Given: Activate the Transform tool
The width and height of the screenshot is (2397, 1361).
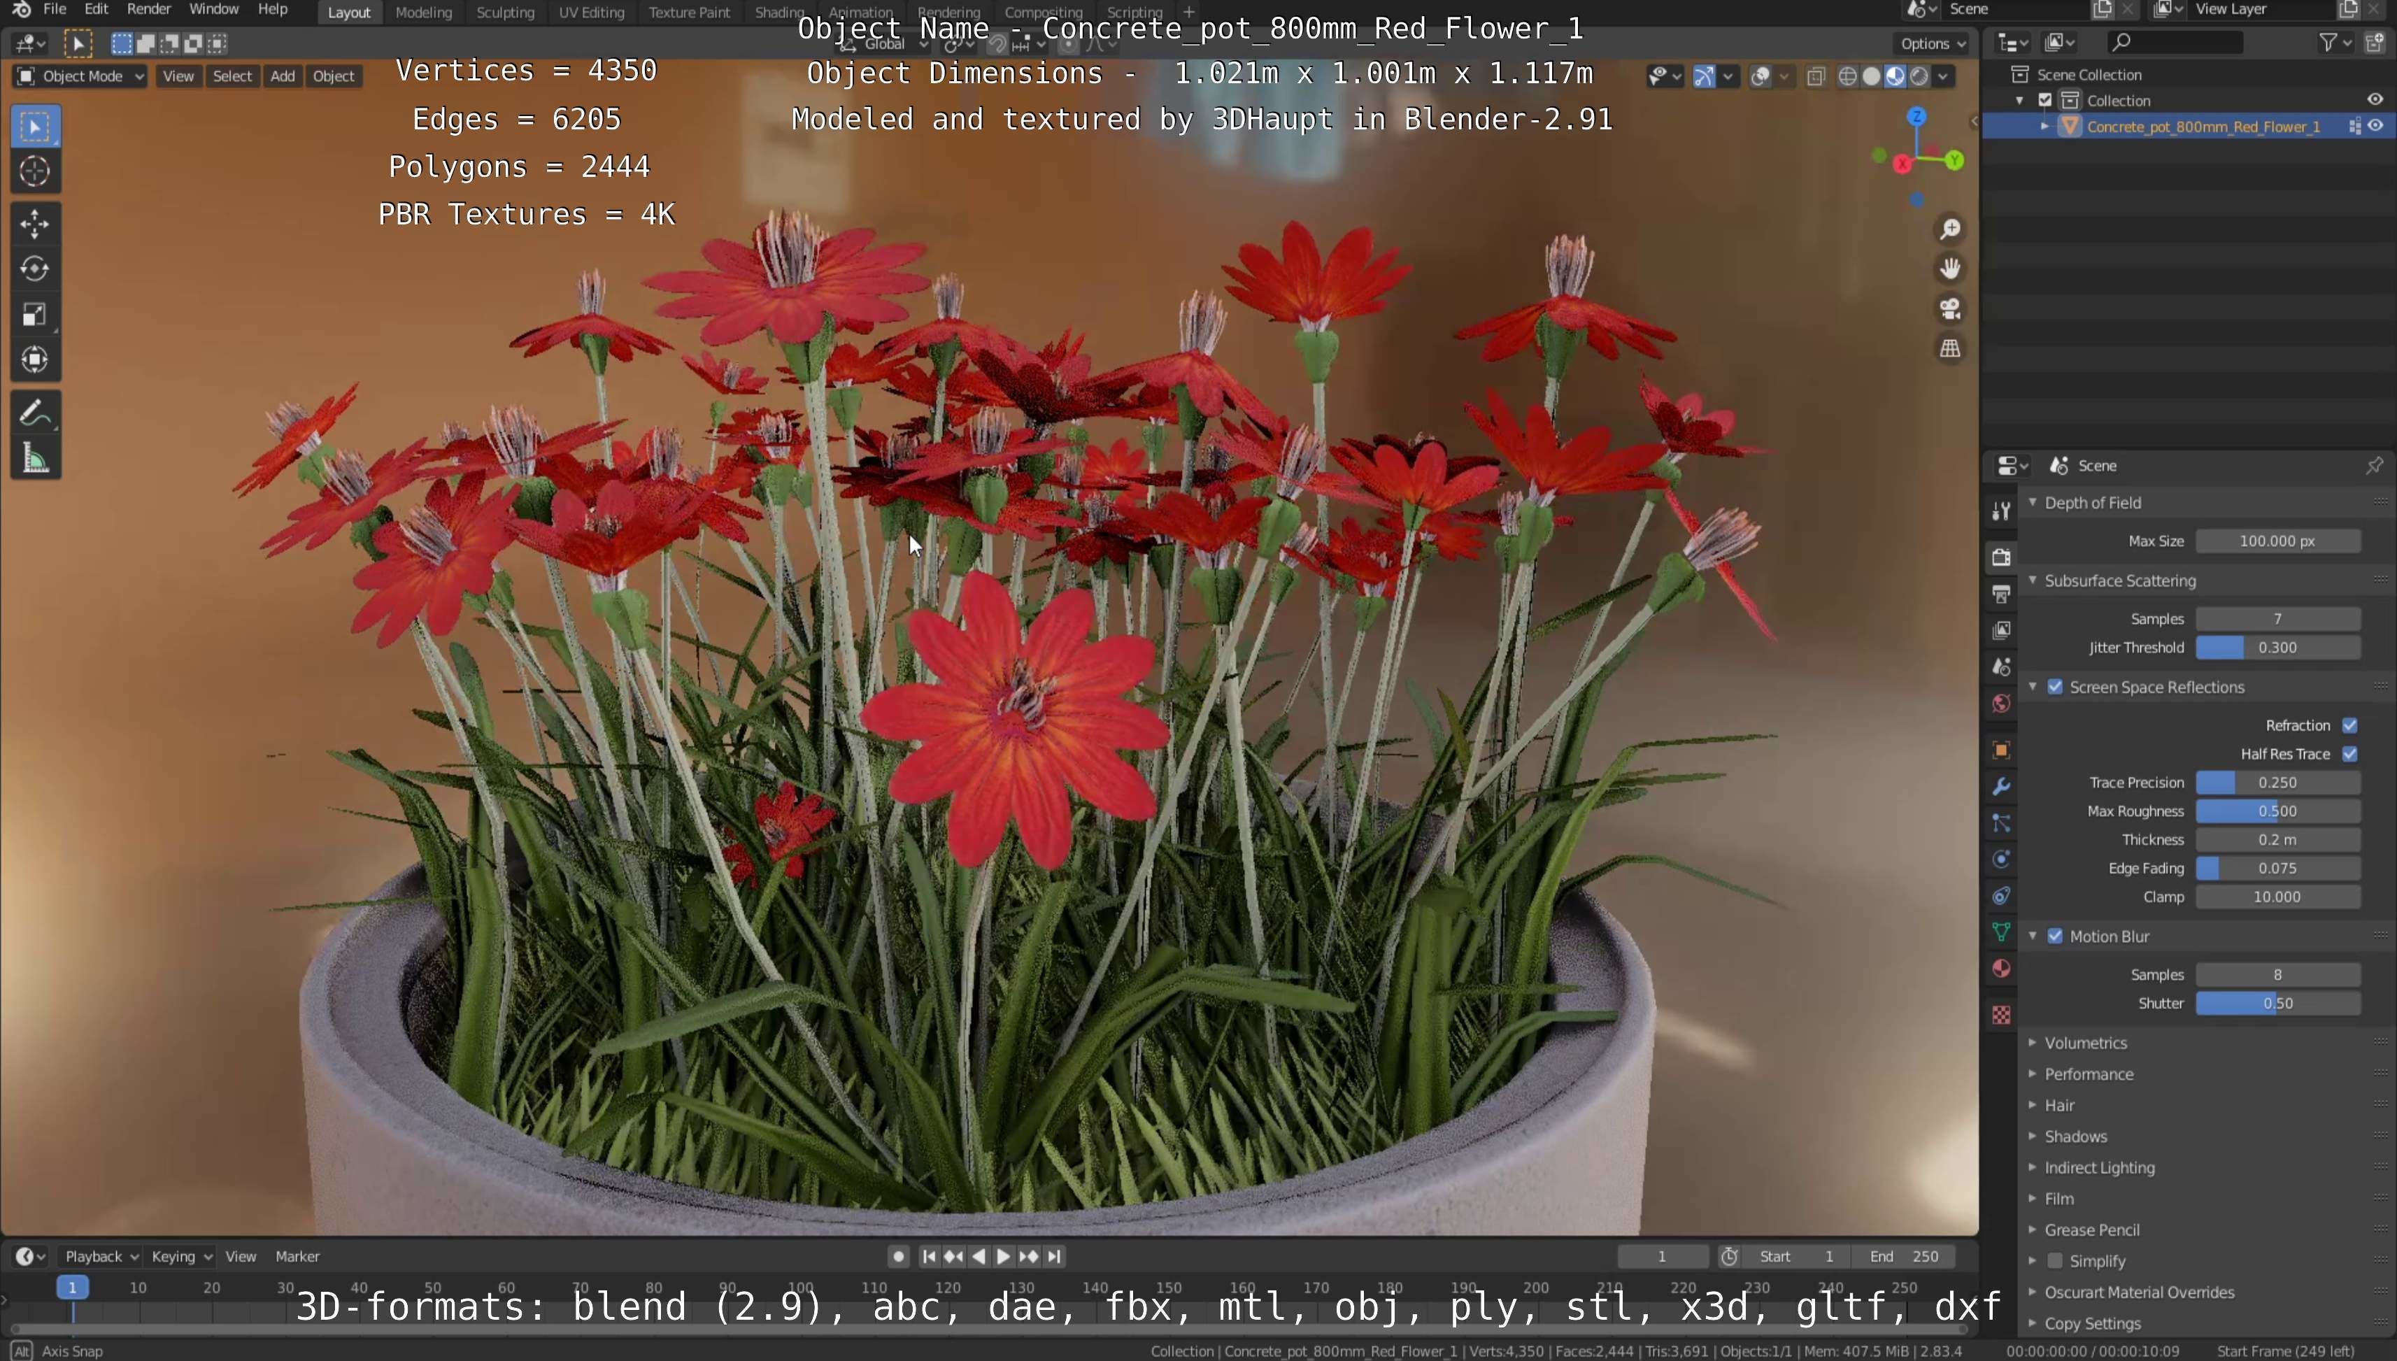Looking at the screenshot, I should [x=34, y=359].
